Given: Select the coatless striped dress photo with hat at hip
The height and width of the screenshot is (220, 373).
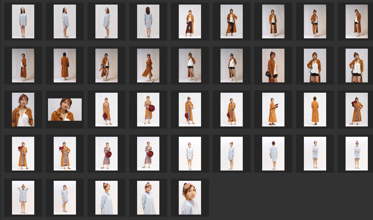Looking at the screenshot, I should [x=148, y=154].
